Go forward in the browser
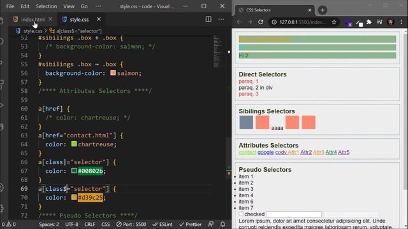 (250, 22)
